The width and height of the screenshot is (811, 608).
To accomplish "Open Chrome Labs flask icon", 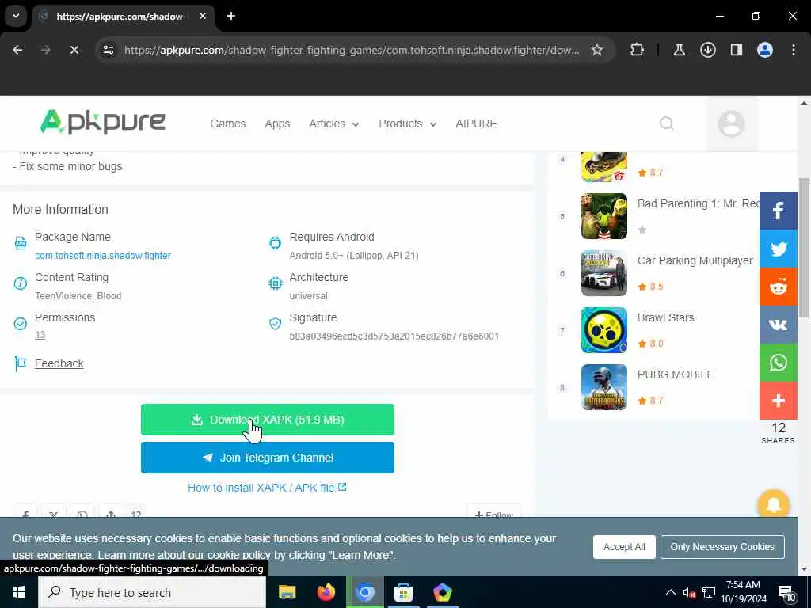I will pos(679,50).
